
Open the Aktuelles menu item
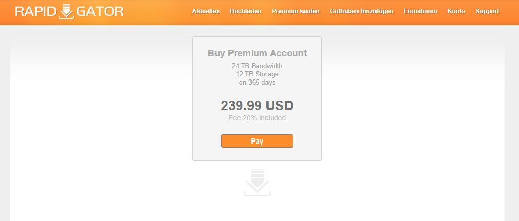coord(206,11)
